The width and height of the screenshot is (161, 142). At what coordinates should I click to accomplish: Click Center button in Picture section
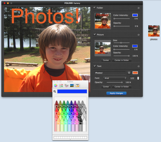pos(106,60)
